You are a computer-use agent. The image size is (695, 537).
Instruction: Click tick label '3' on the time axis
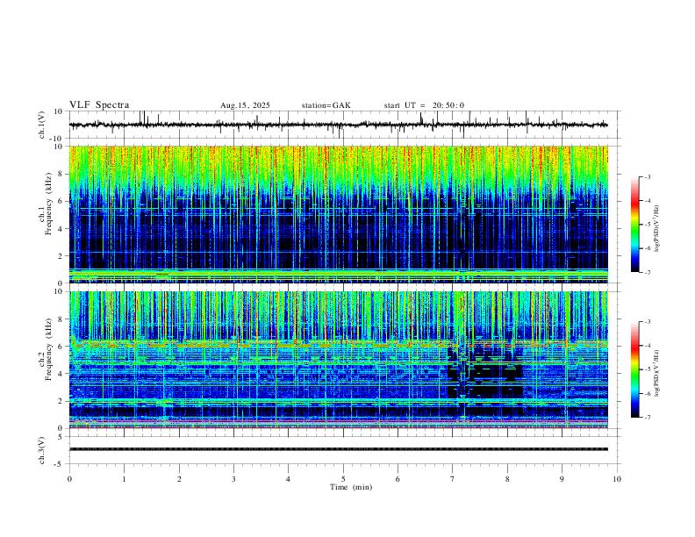233,479
